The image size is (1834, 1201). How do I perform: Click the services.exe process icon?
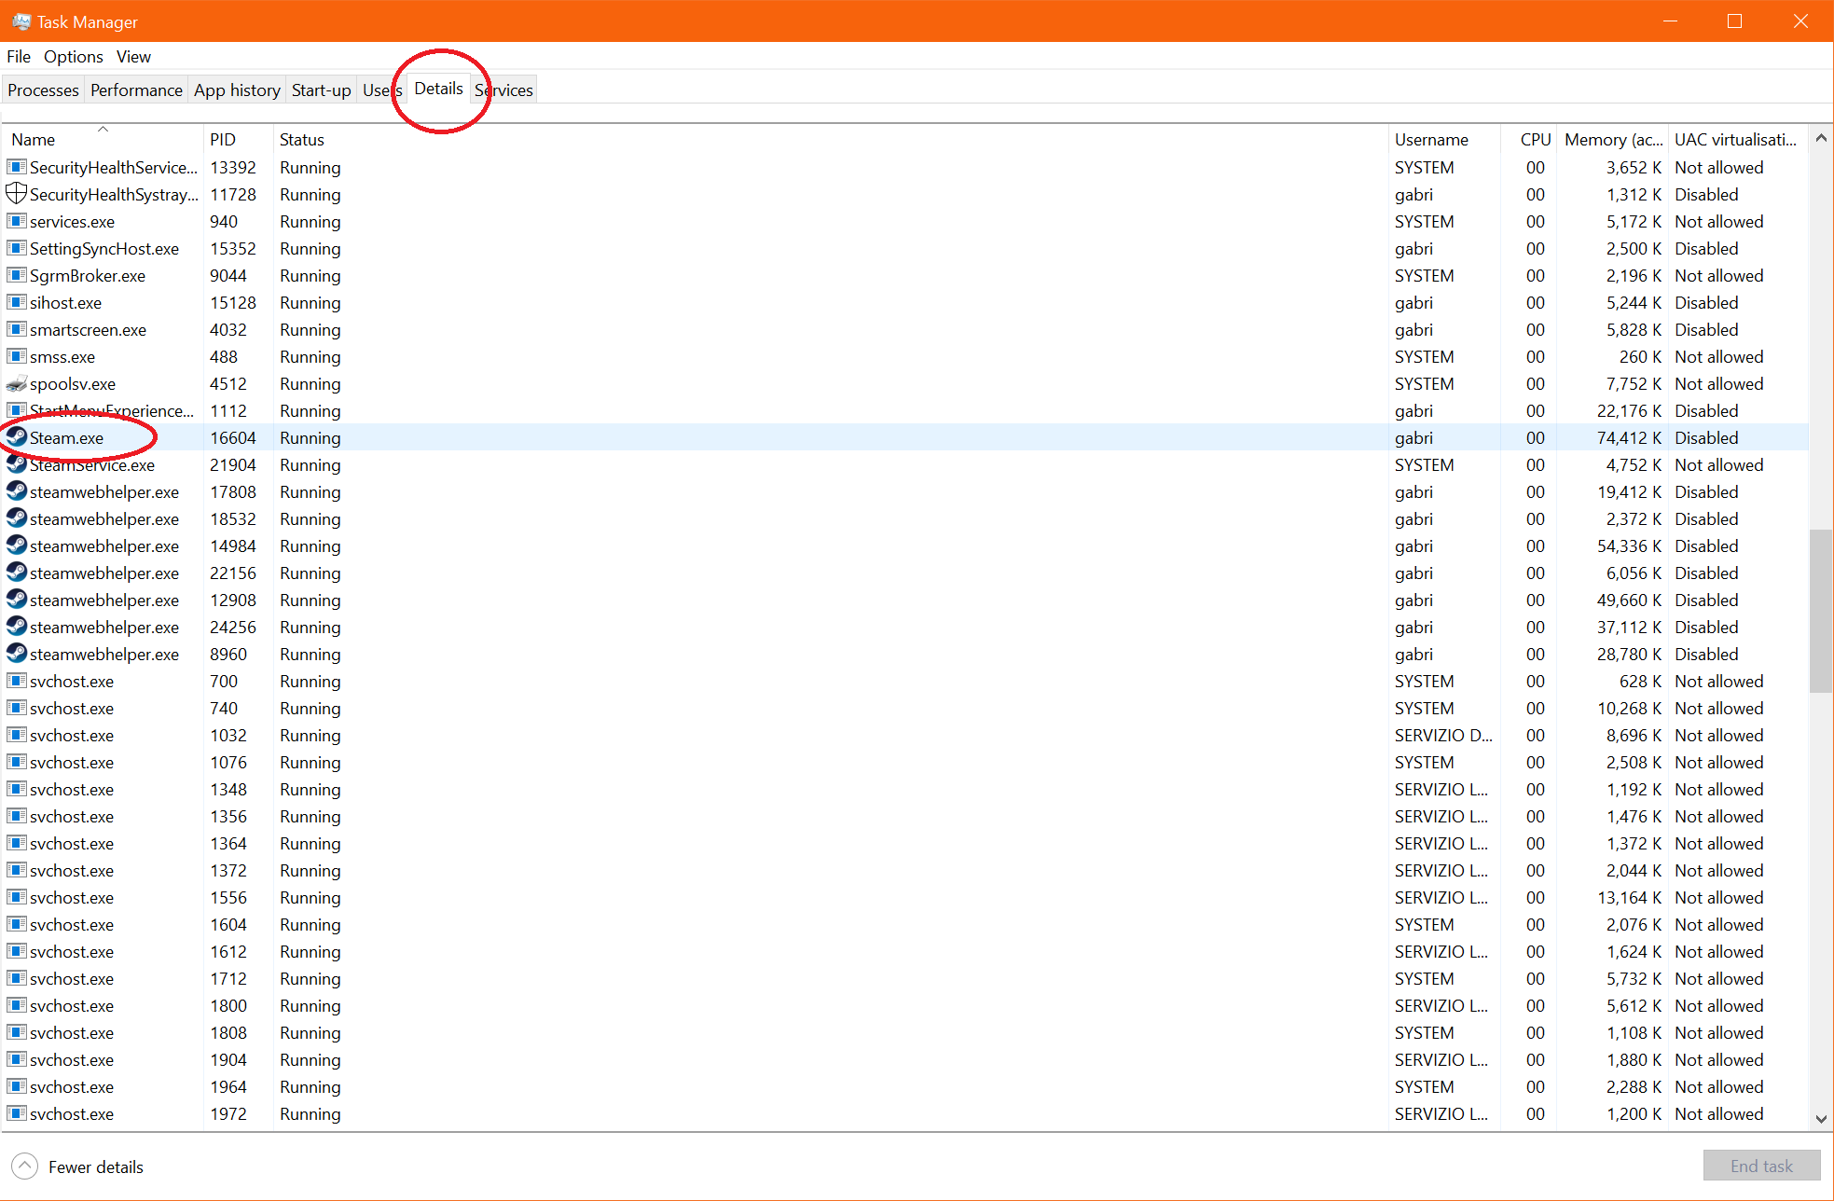[x=17, y=221]
